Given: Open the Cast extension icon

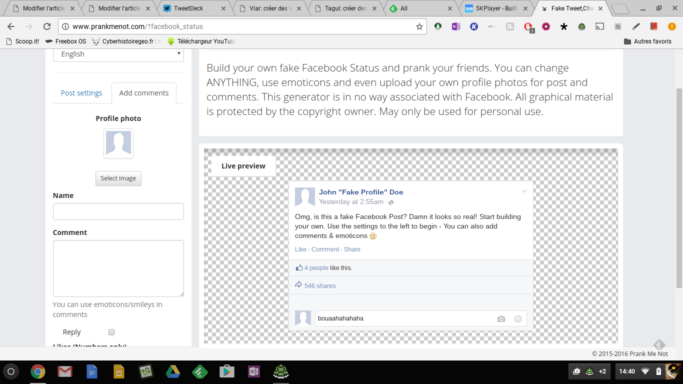Looking at the screenshot, I should coord(599,26).
